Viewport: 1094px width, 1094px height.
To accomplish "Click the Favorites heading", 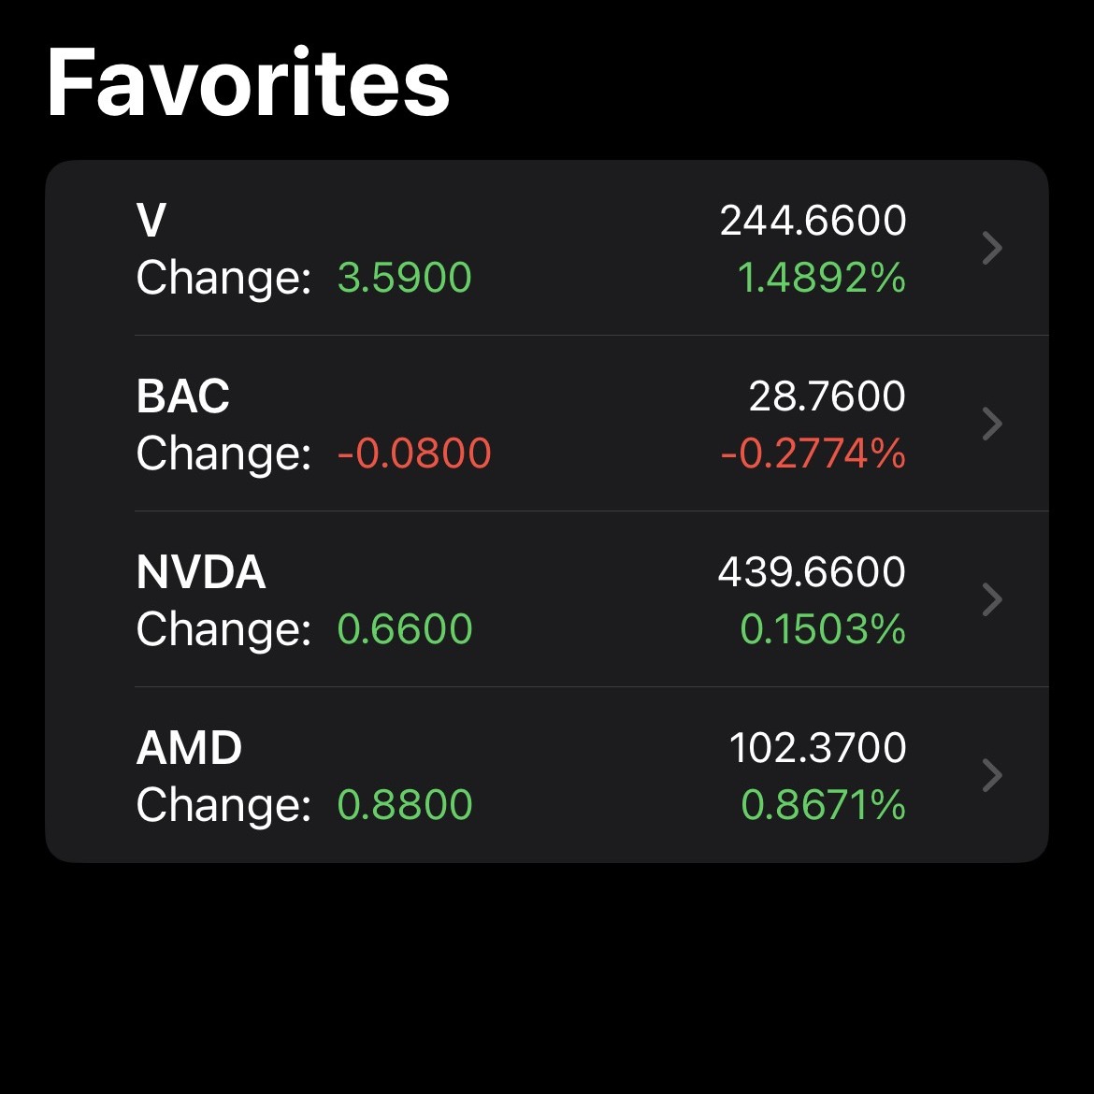I will 249,84.
